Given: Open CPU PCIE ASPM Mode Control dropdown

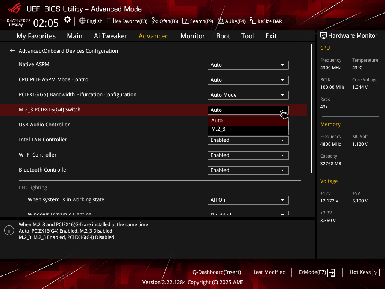Looking at the screenshot, I should [248, 80].
